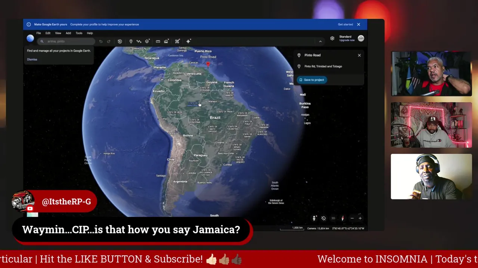This screenshot has width=478, height=268.
Task: Zoom in with the plus button
Action: coord(360,218)
